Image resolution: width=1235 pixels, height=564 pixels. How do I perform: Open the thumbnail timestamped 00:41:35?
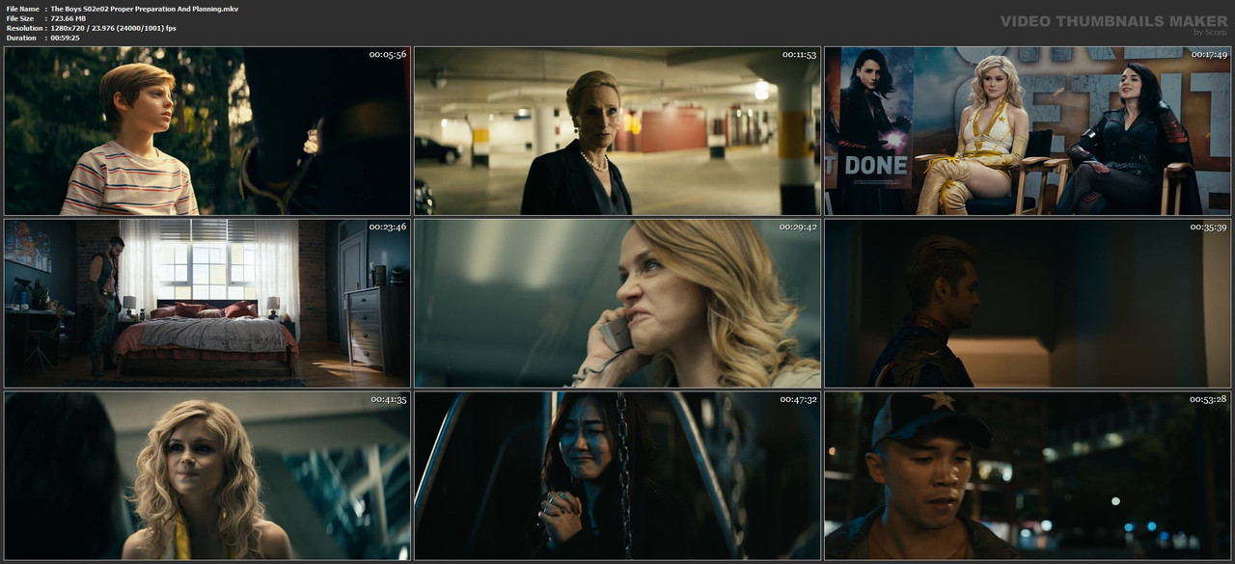pyautogui.click(x=207, y=475)
